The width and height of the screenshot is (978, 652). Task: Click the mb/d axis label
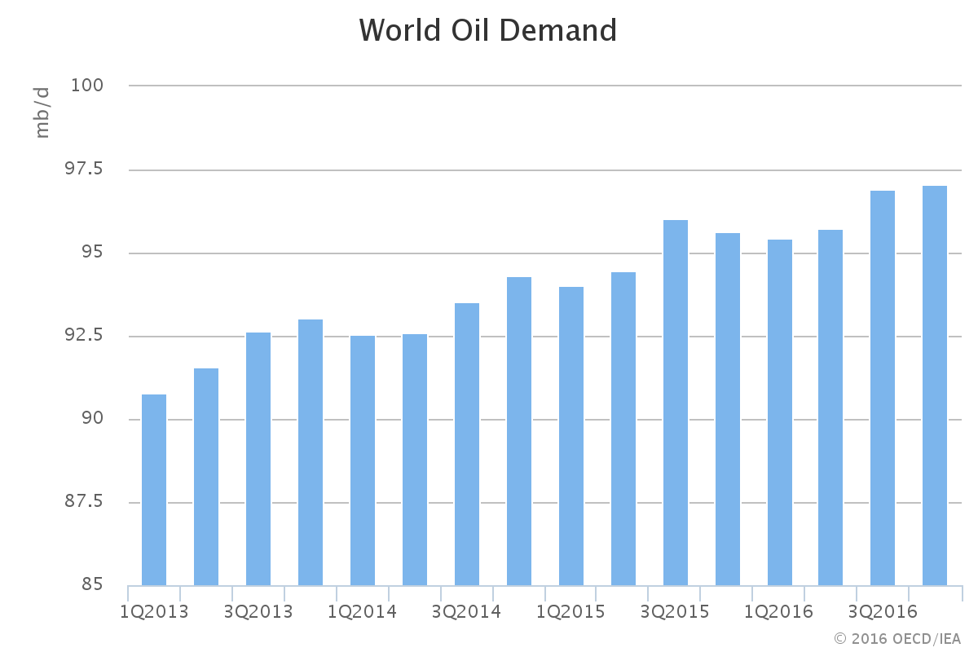(x=42, y=112)
